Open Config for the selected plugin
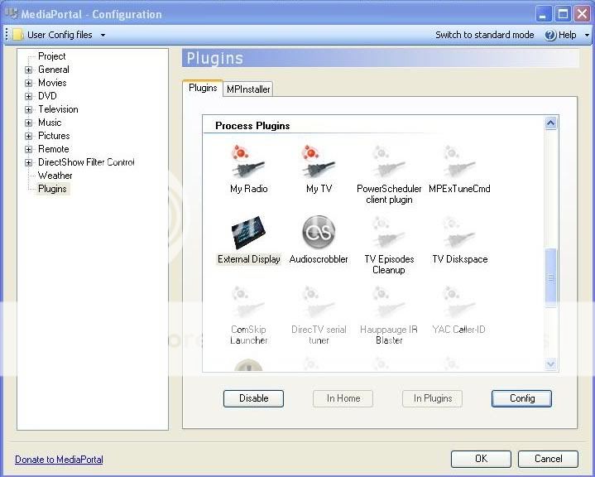Viewport: 595px width, 477px height. (522, 398)
